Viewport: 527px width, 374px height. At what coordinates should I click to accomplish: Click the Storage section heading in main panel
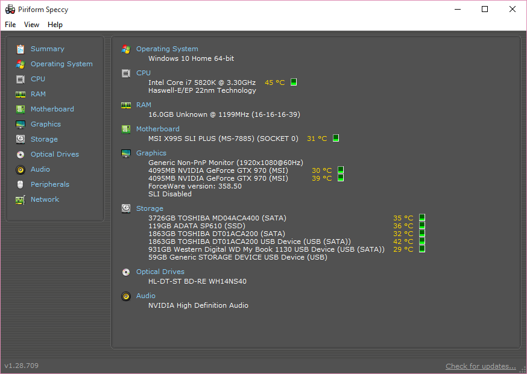[150, 208]
